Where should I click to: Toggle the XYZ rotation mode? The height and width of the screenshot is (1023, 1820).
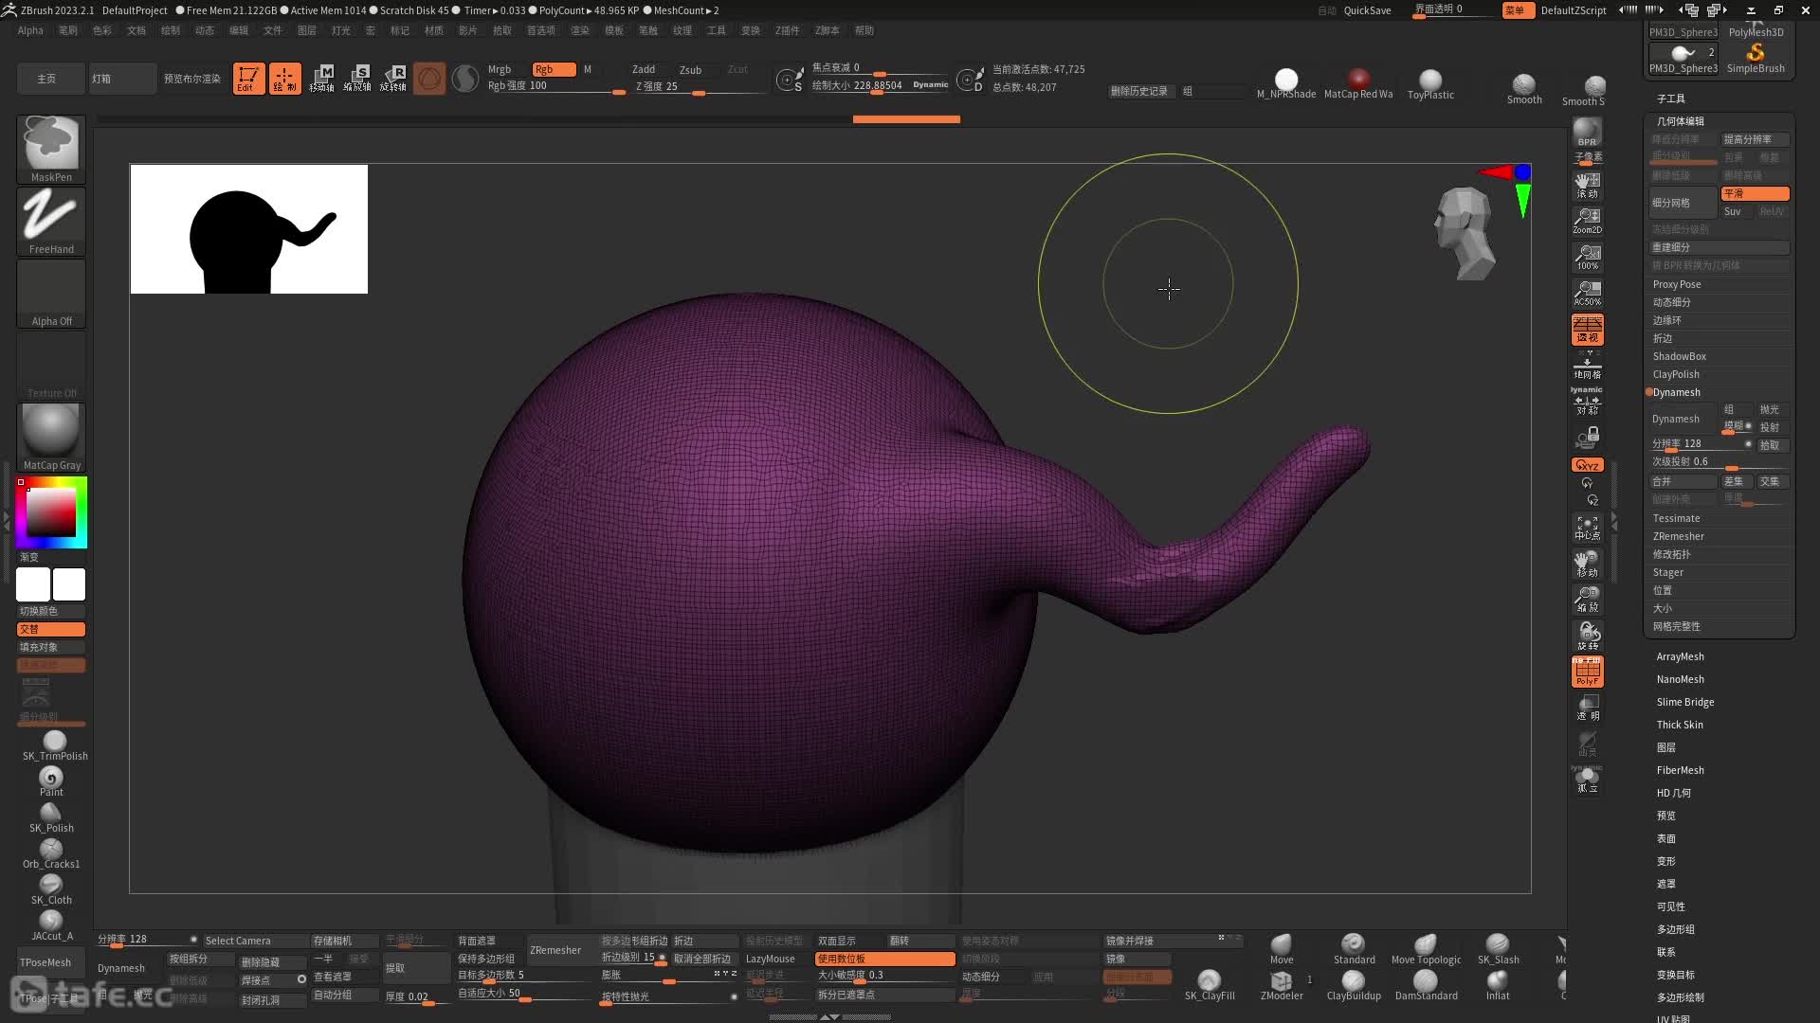[x=1588, y=465]
